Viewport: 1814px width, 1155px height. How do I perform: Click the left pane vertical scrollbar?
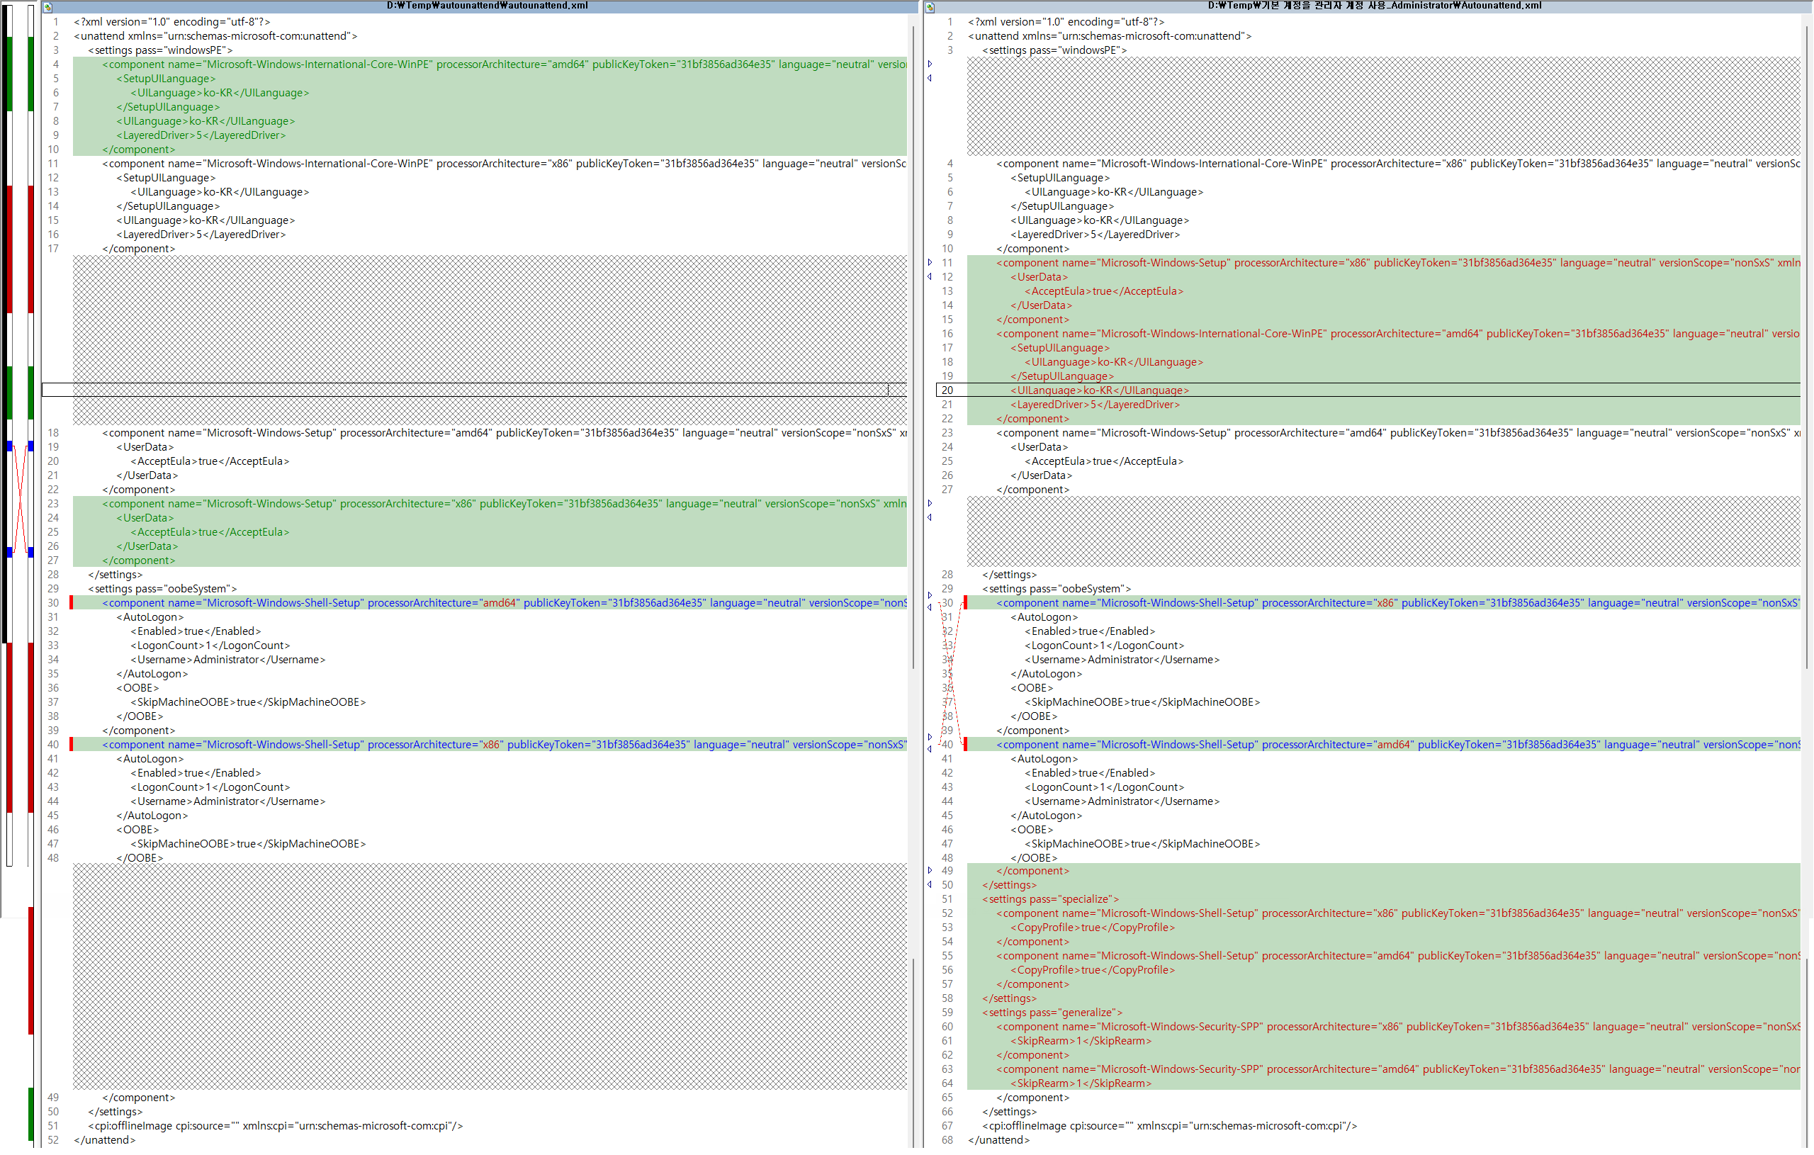click(913, 346)
